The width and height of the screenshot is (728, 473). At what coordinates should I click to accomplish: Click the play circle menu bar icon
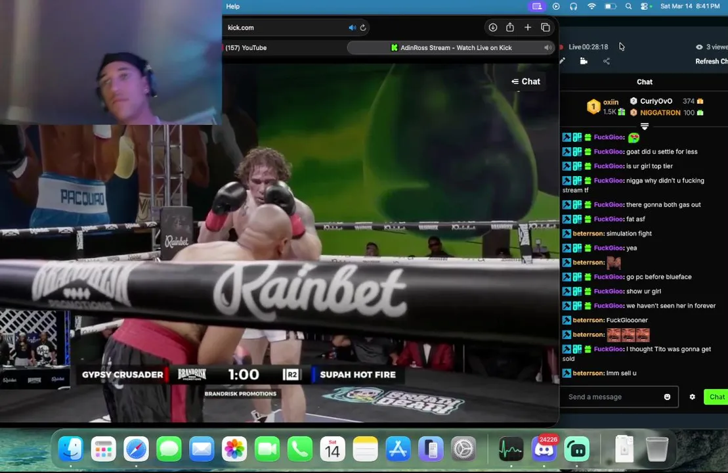click(x=556, y=7)
